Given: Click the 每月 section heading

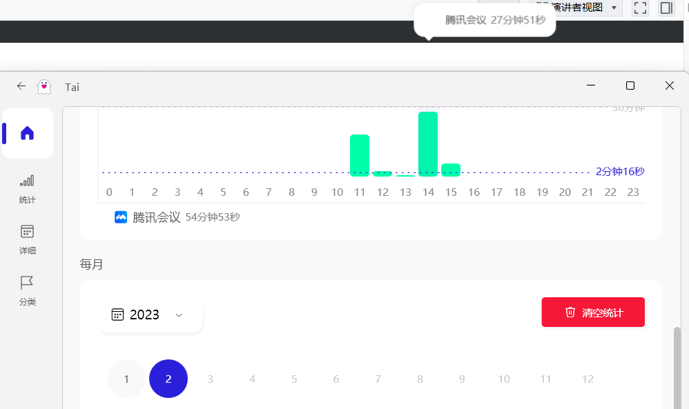Looking at the screenshot, I should (x=91, y=264).
